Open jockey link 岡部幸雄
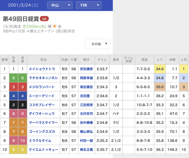 [86, 78]
